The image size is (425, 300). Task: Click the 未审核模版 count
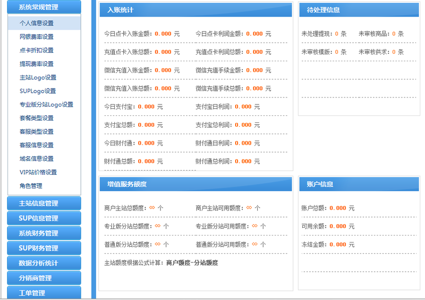click(x=337, y=52)
